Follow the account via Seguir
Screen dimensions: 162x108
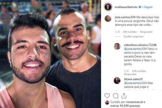[x=148, y=7]
